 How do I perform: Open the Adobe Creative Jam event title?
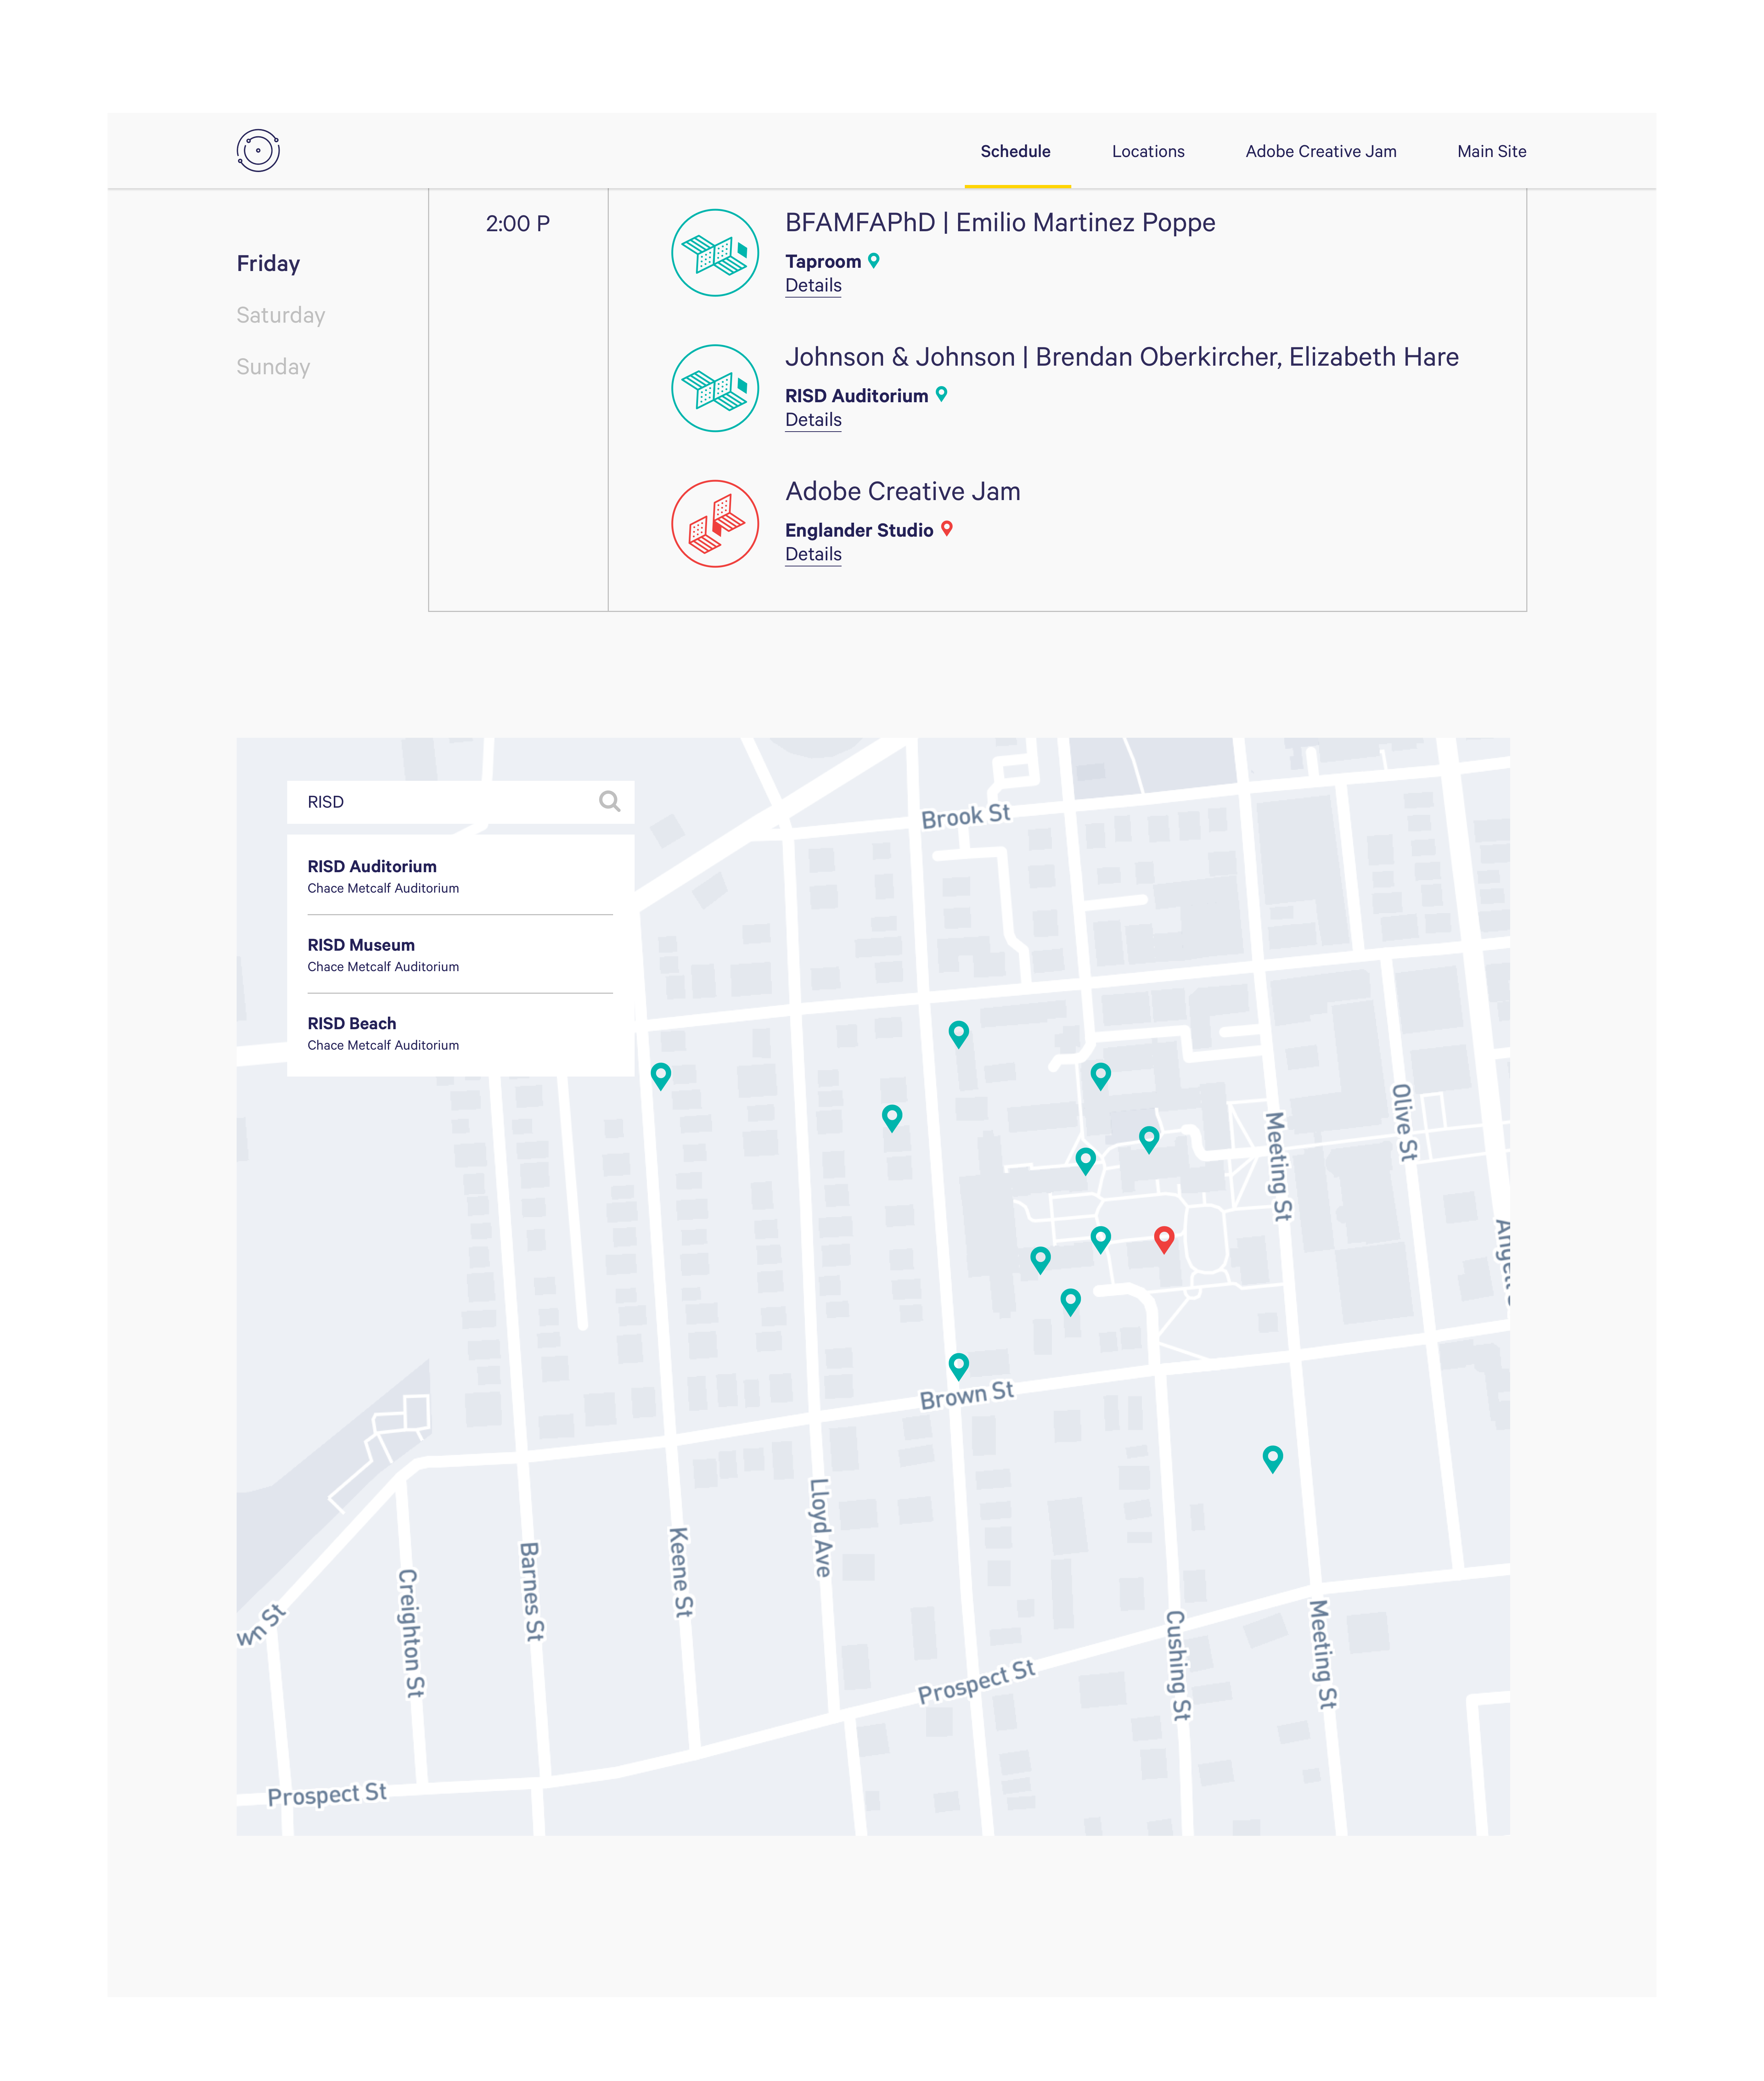pyautogui.click(x=903, y=492)
